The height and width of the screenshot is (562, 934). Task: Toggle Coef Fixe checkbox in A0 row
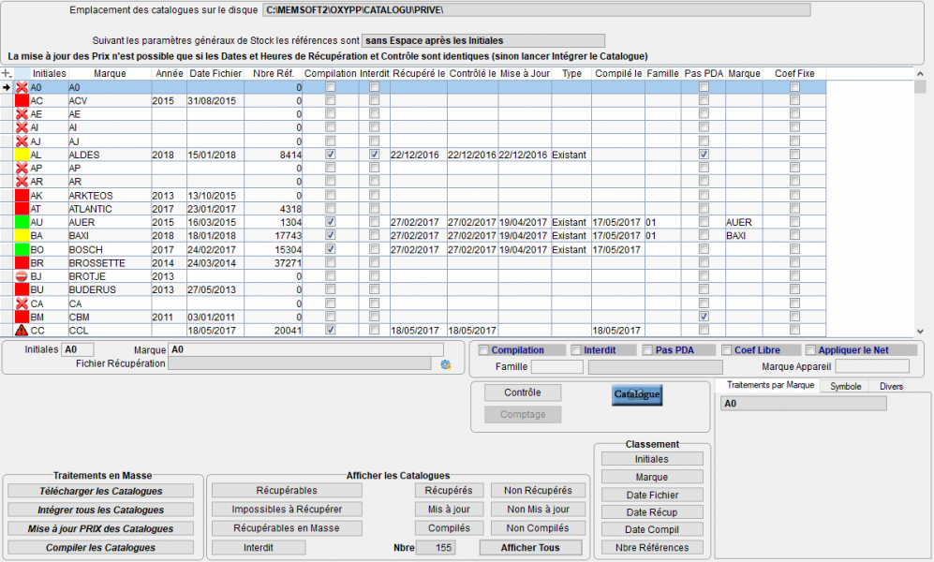(x=794, y=87)
